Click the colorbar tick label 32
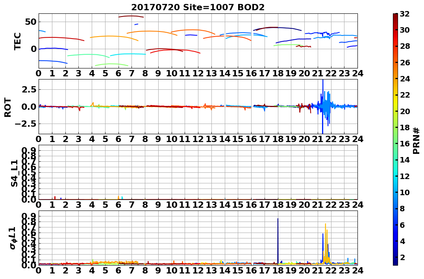Screen dimensions: 424x279 click(405, 14)
